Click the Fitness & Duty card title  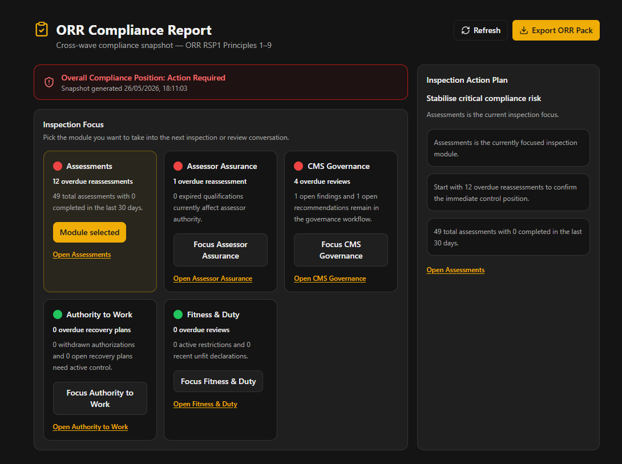coord(213,314)
